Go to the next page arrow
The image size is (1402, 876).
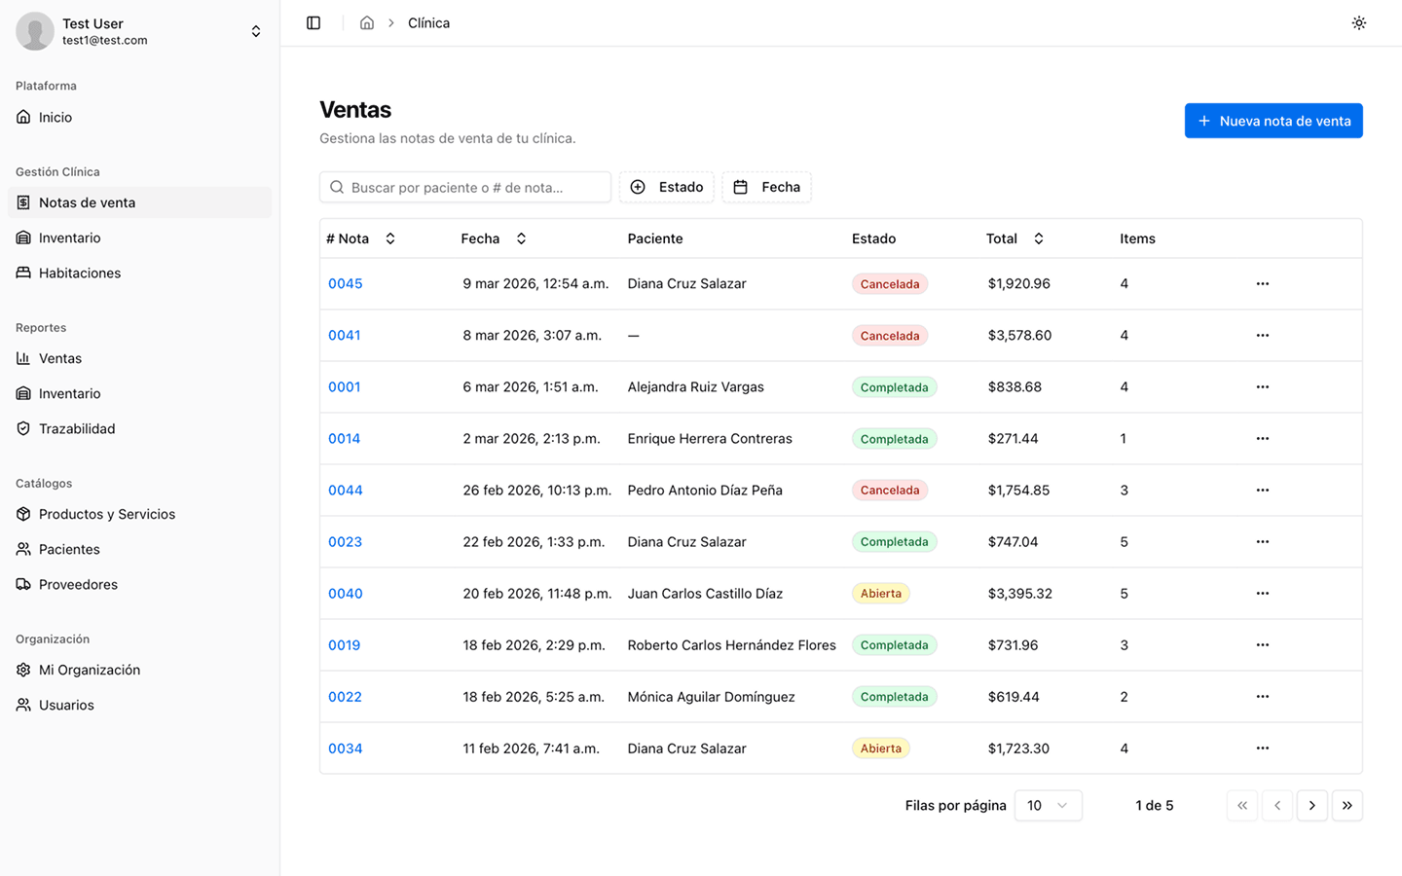pos(1311,805)
